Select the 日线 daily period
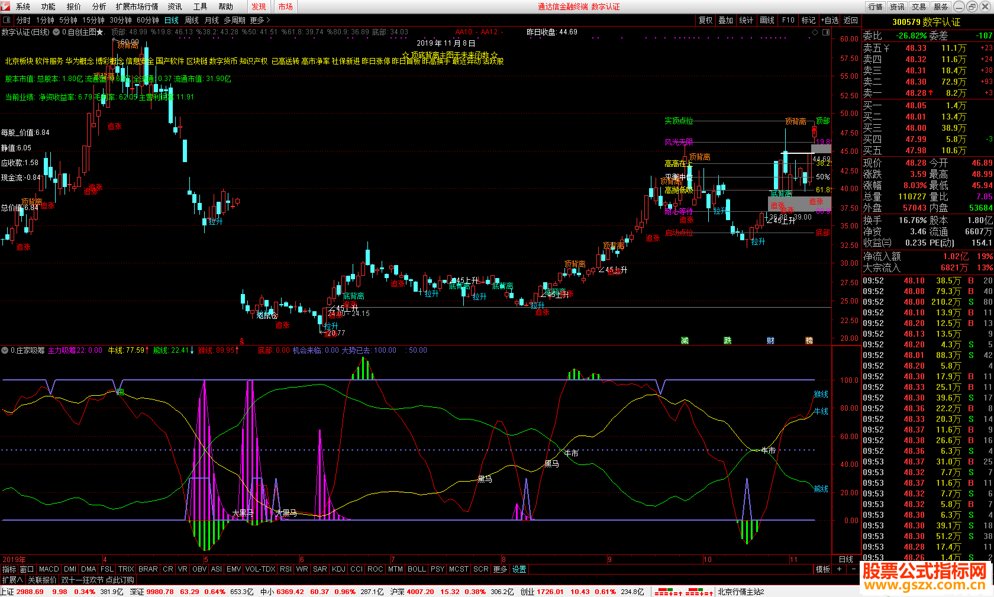Image resolution: width=994 pixels, height=597 pixels. (x=172, y=20)
